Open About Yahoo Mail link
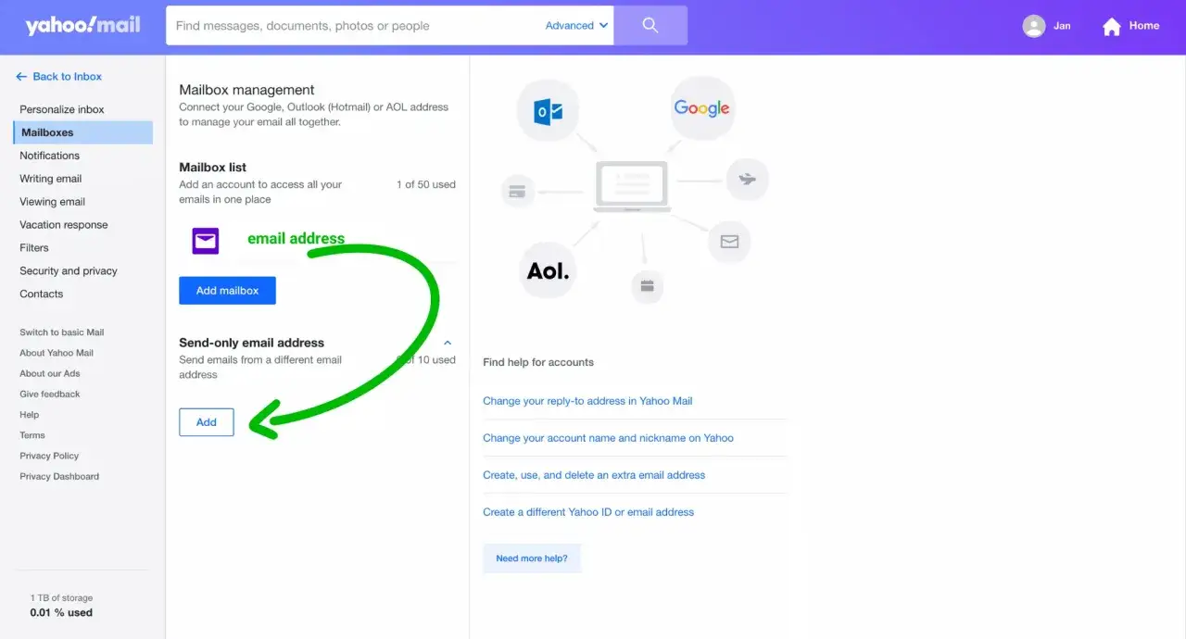The height and width of the screenshot is (639, 1186). (57, 353)
